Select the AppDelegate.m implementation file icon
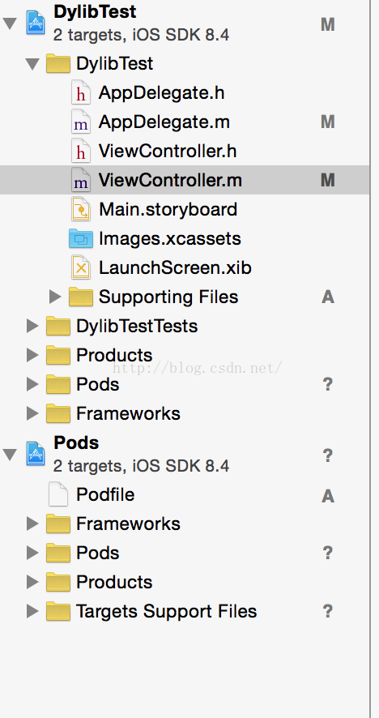379x718 pixels. 81,122
